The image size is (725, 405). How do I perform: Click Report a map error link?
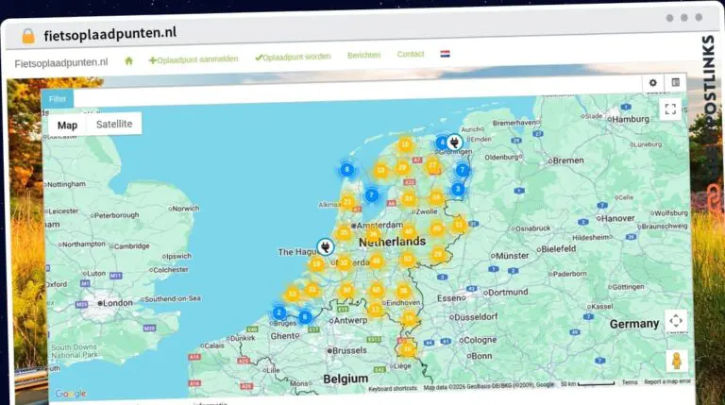click(x=667, y=382)
